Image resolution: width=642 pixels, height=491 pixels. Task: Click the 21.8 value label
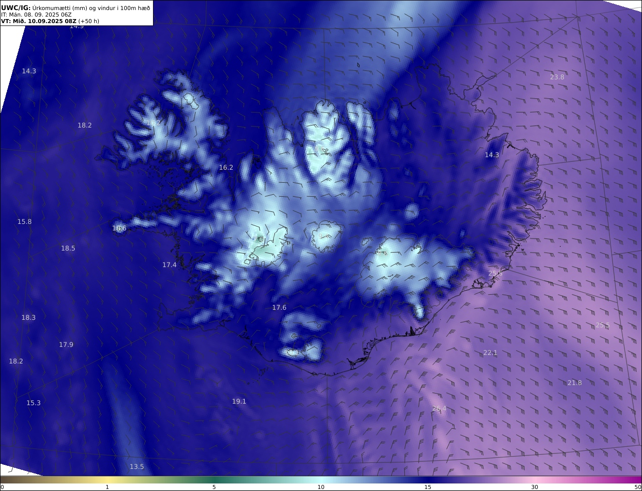pyautogui.click(x=575, y=383)
